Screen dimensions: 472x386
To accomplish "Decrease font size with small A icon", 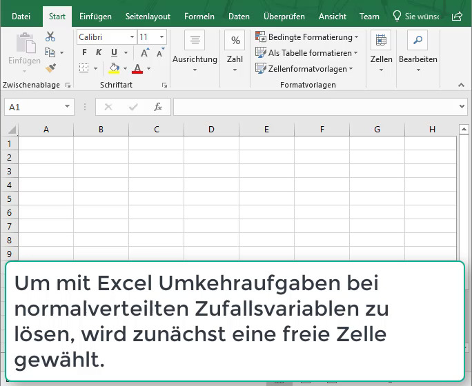I will tap(161, 52).
